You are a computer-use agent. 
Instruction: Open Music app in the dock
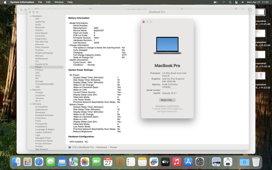tap(177, 162)
